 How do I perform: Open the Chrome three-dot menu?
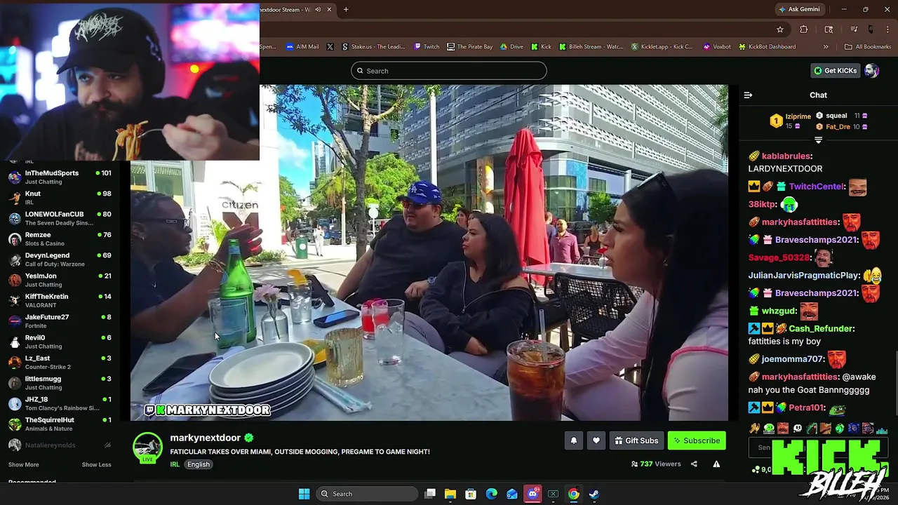[887, 29]
